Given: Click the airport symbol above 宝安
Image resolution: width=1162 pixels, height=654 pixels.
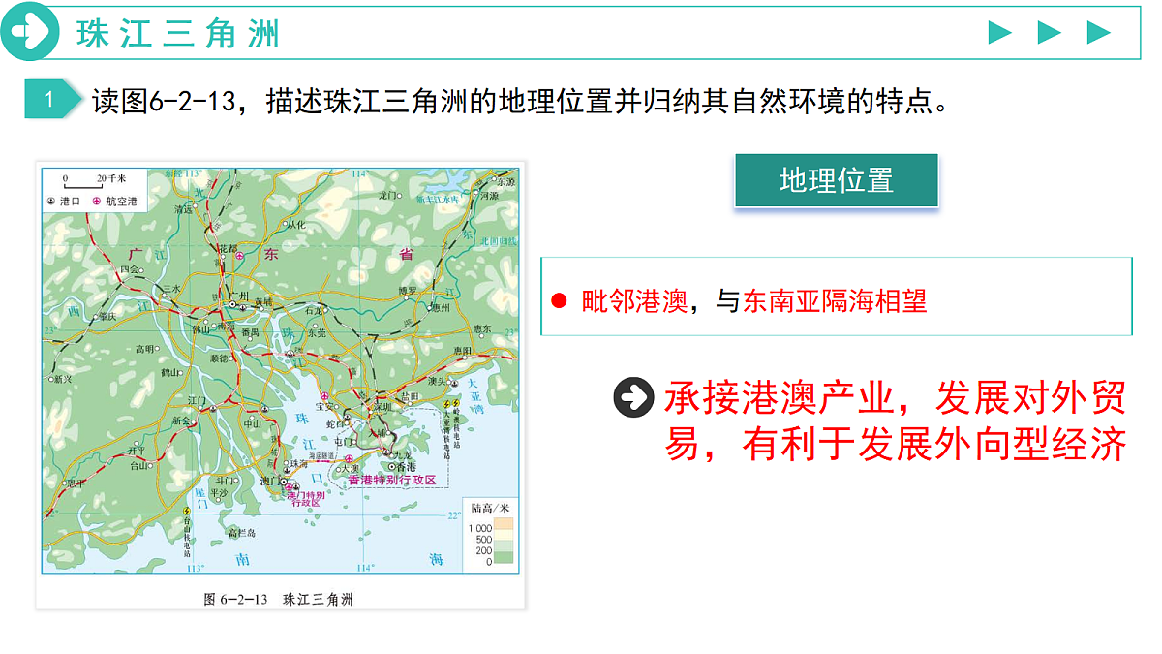Looking at the screenshot, I should tap(324, 395).
